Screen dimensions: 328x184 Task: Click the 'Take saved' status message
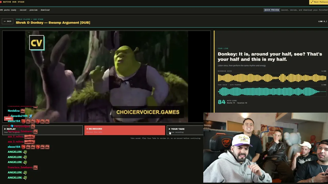coord(166,138)
